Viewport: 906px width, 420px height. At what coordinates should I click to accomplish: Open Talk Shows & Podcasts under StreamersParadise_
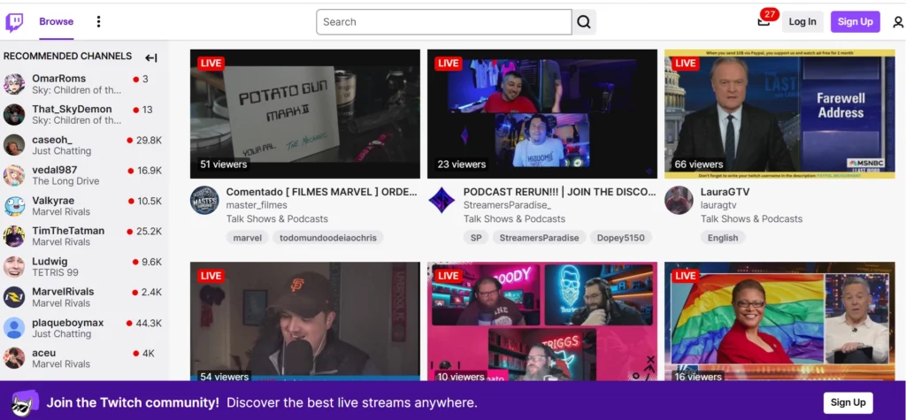(514, 219)
